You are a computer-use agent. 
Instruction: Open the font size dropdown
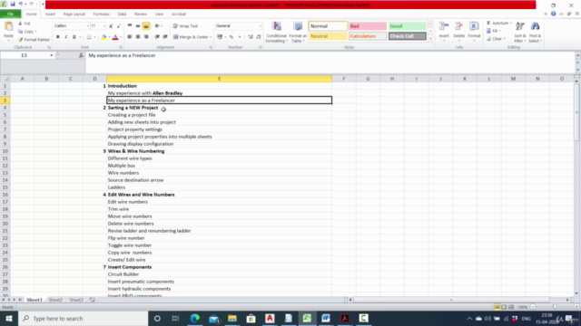[104, 26]
